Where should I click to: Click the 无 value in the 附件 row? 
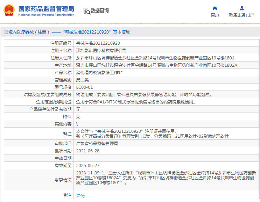(78, 117)
